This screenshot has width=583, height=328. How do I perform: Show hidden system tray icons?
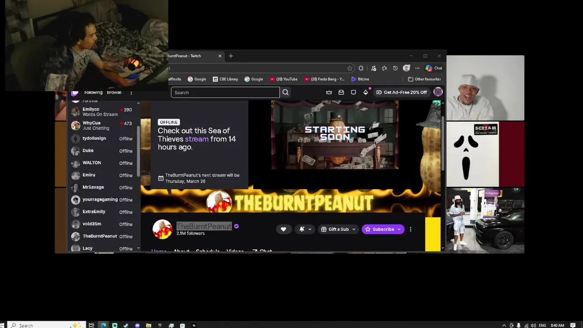[x=504, y=325]
